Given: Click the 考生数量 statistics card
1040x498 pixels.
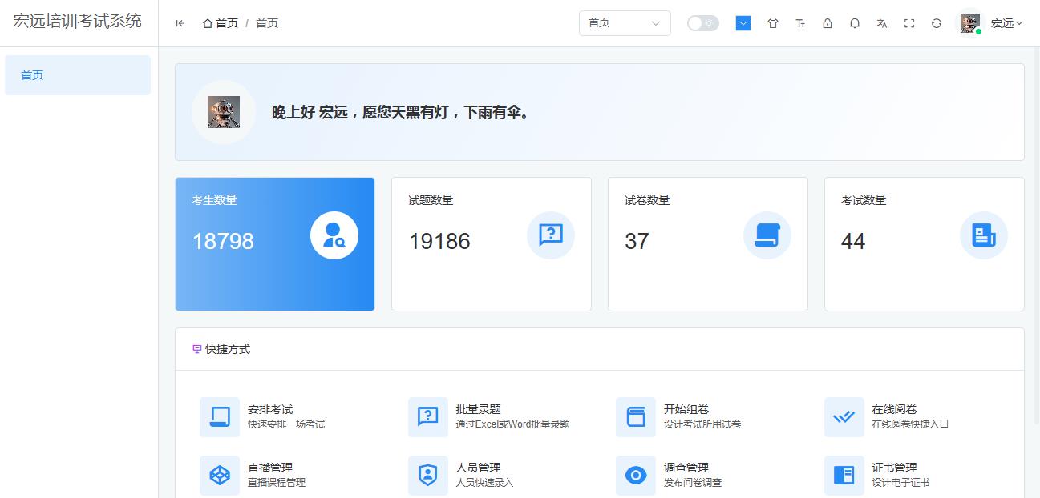Looking at the screenshot, I should point(275,243).
